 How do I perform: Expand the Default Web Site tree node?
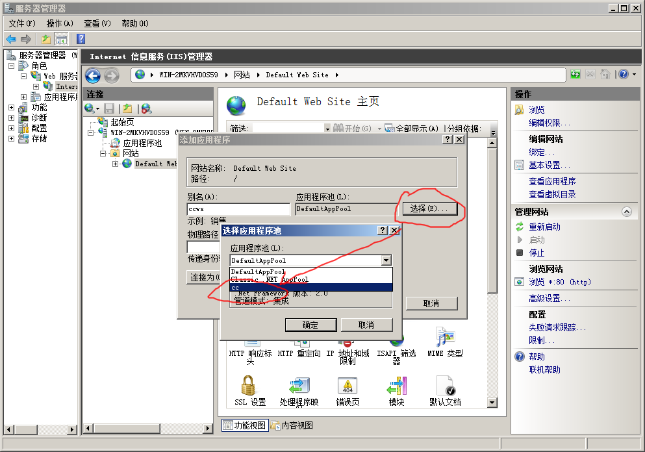pos(116,164)
